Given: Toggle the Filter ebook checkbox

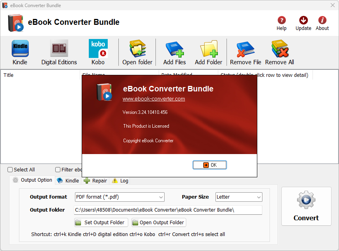Looking at the screenshot, I should click(x=58, y=170).
